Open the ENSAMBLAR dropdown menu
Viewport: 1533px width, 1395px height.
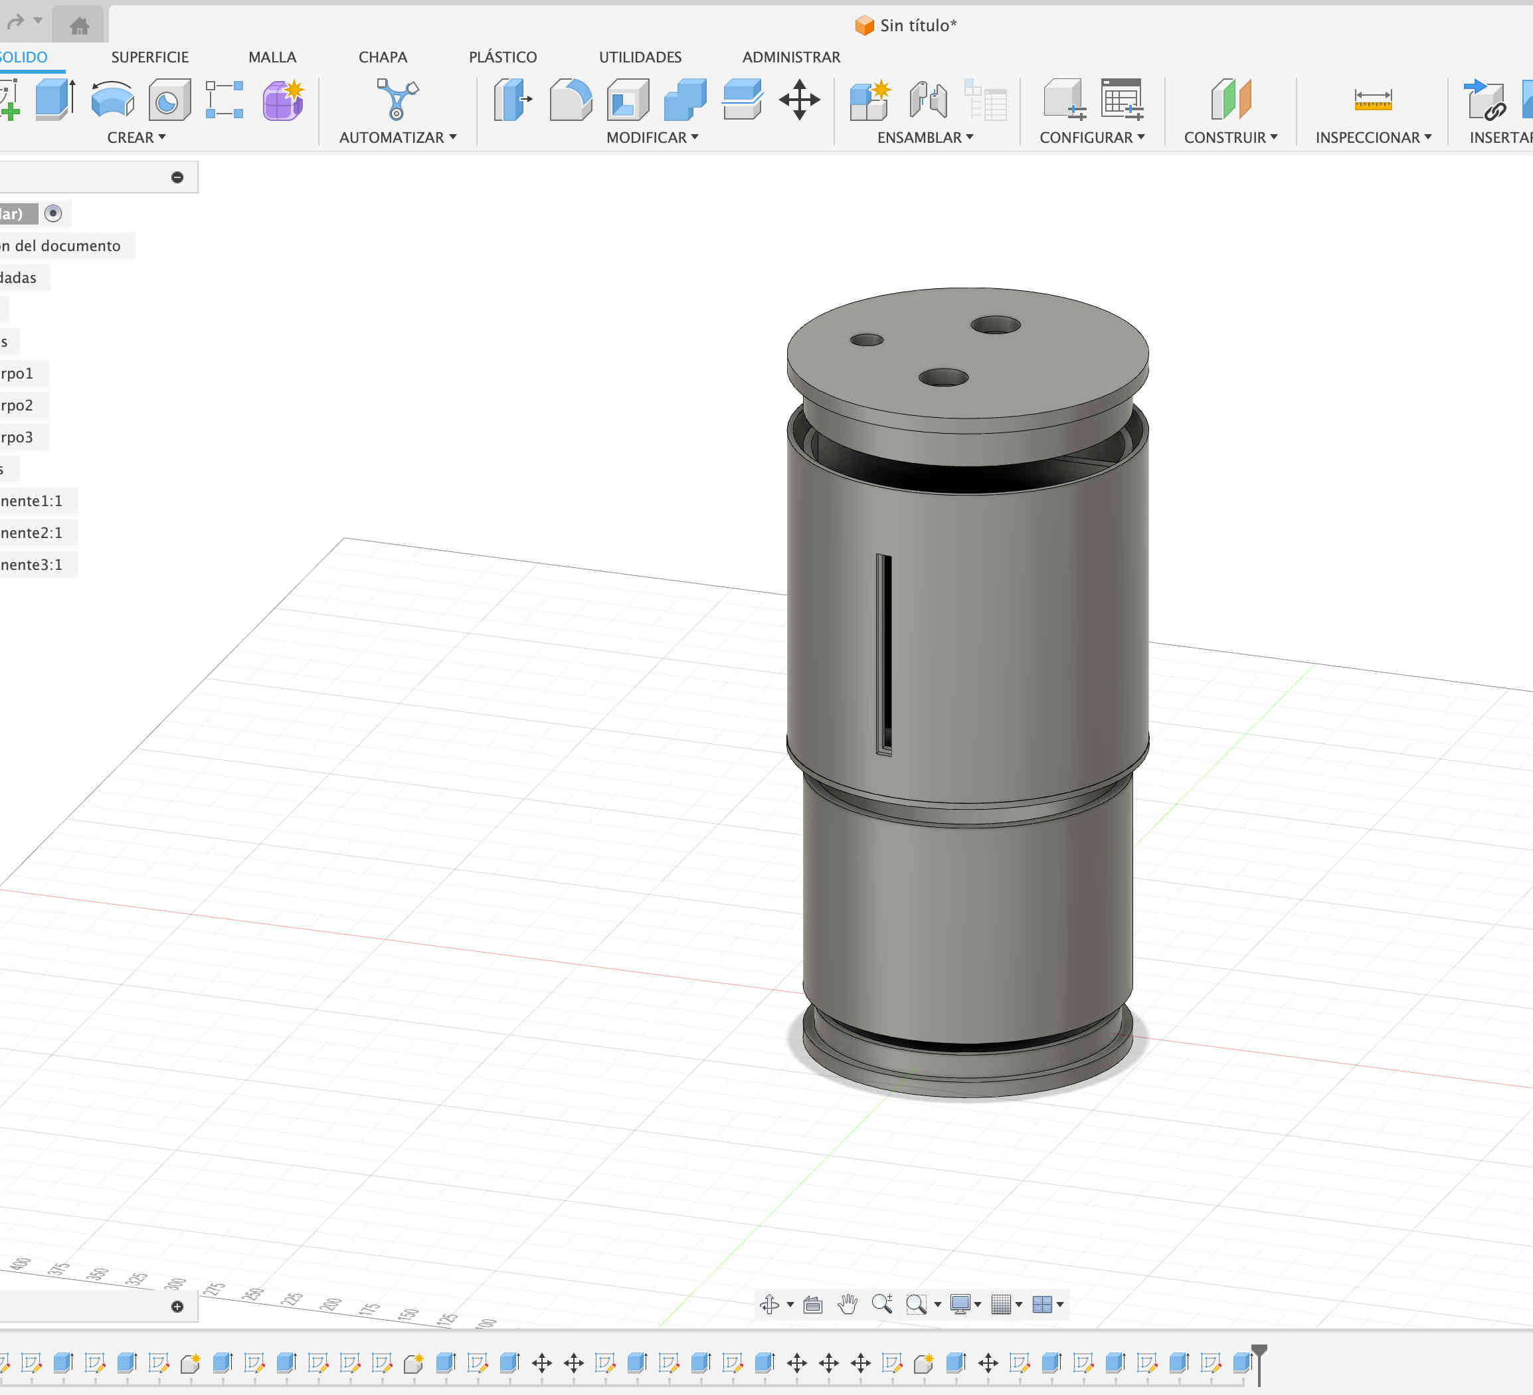click(925, 137)
